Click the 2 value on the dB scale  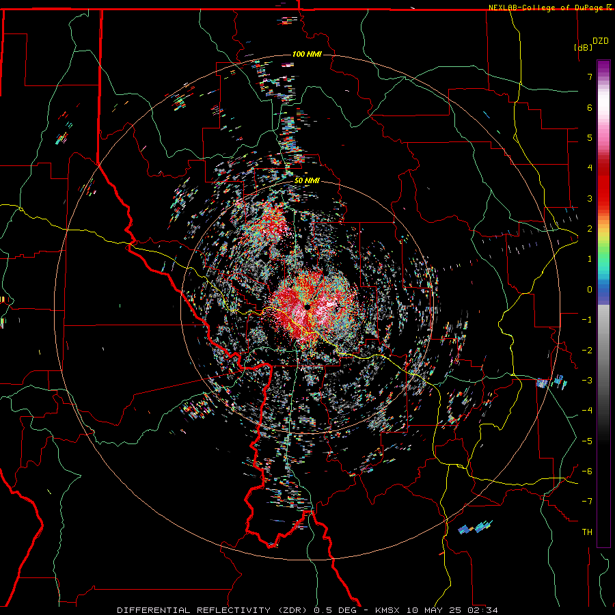click(590, 229)
